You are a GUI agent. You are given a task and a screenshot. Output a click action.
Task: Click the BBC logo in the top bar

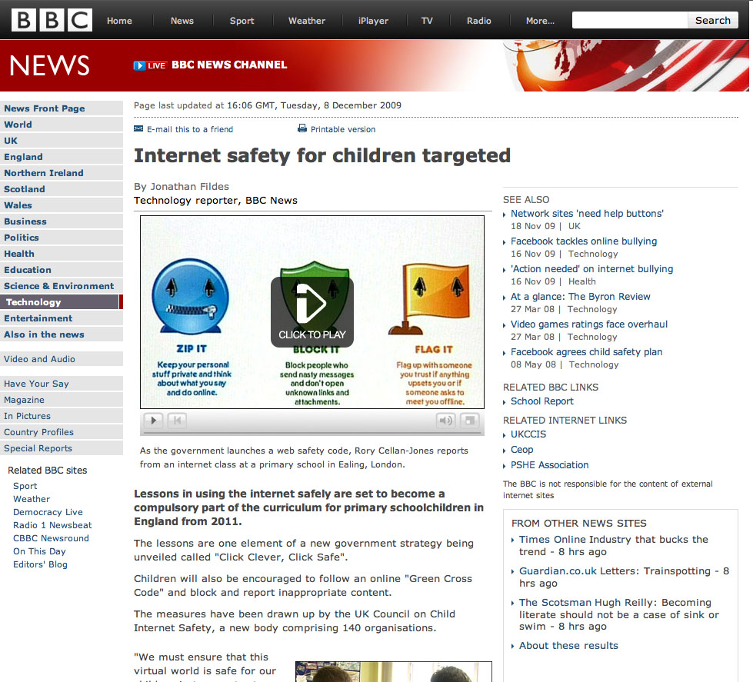[48, 20]
